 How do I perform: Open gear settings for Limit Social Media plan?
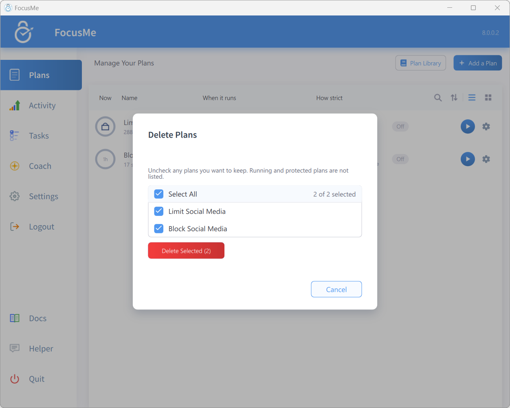pyautogui.click(x=486, y=127)
